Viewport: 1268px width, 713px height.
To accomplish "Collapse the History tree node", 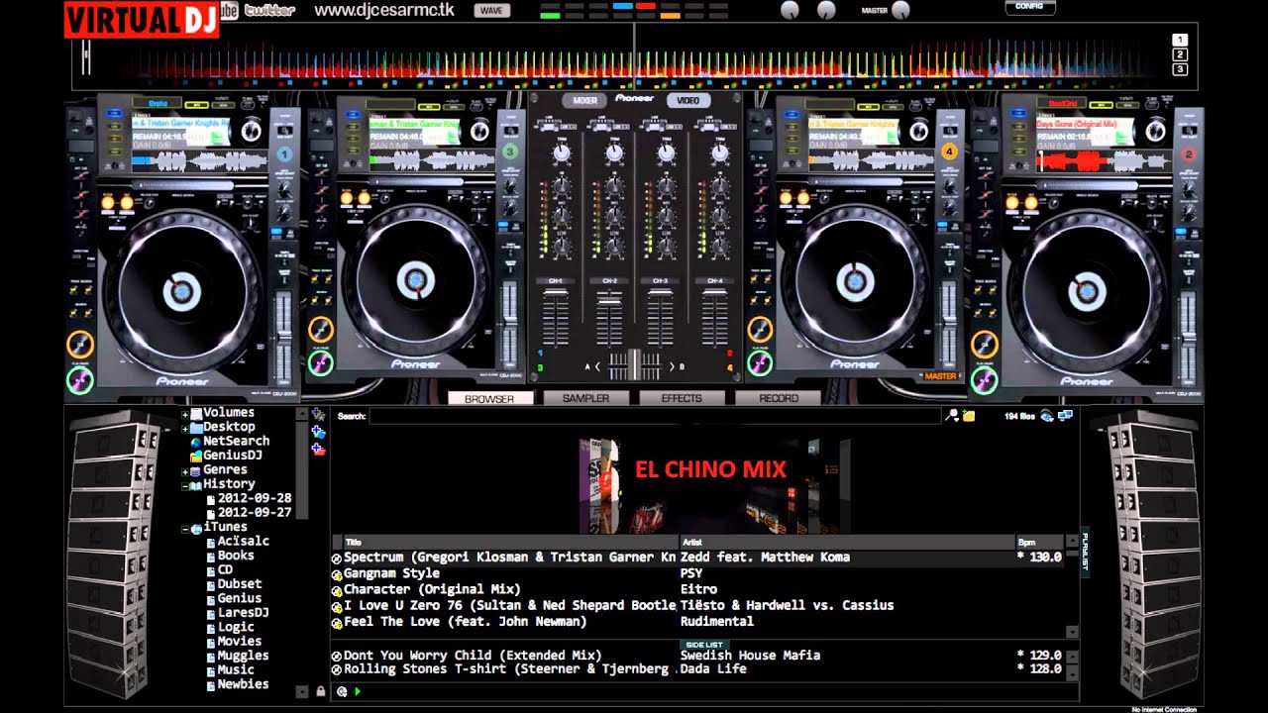I will (185, 486).
